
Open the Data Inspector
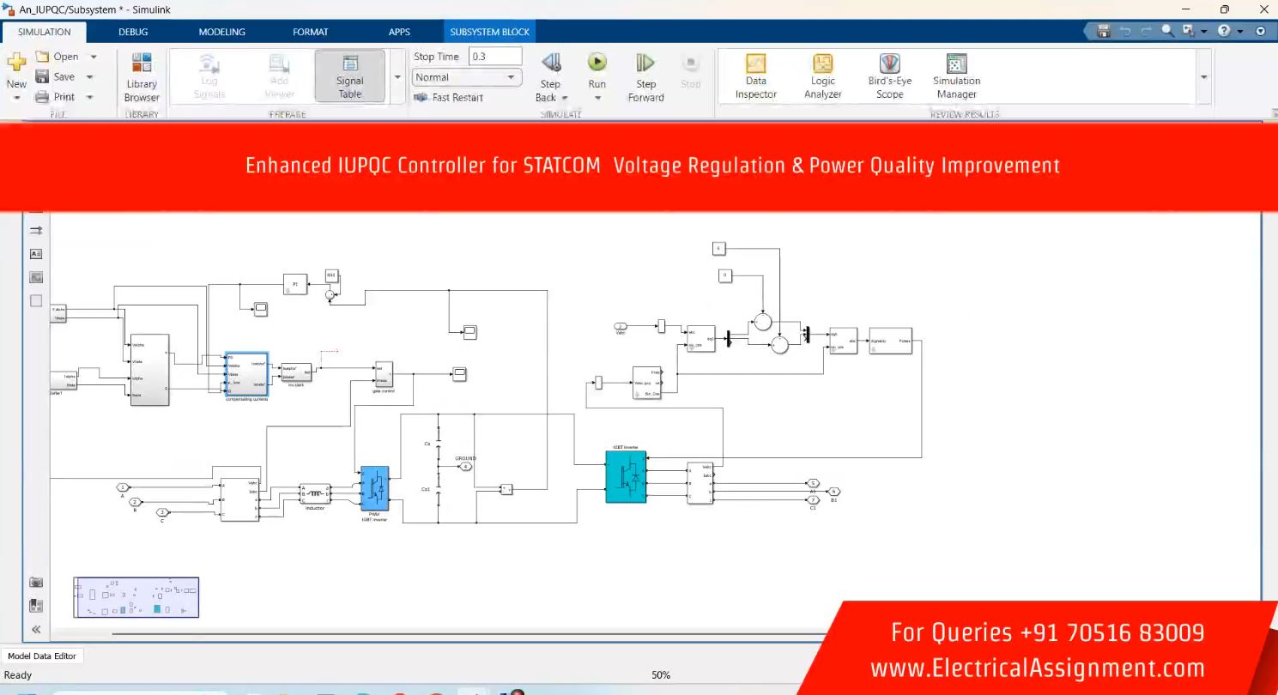[755, 76]
